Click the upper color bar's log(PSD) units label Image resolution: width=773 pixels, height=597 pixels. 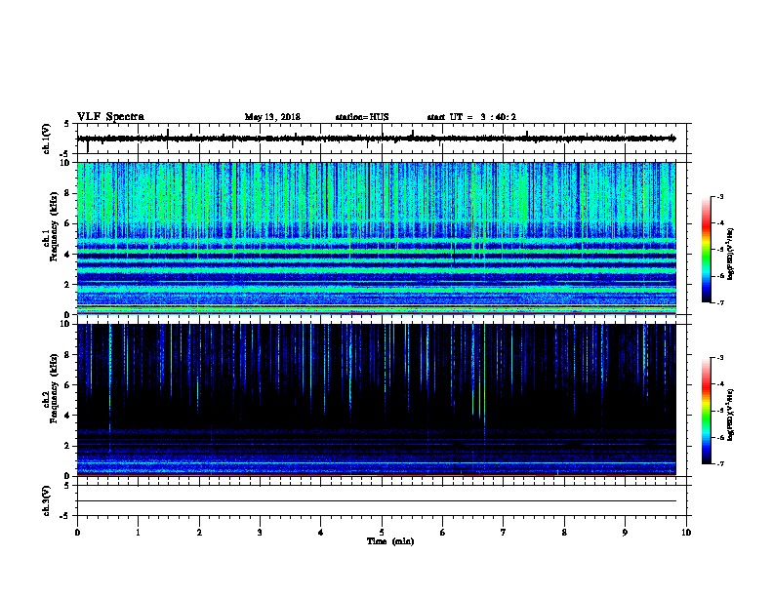[x=730, y=255]
